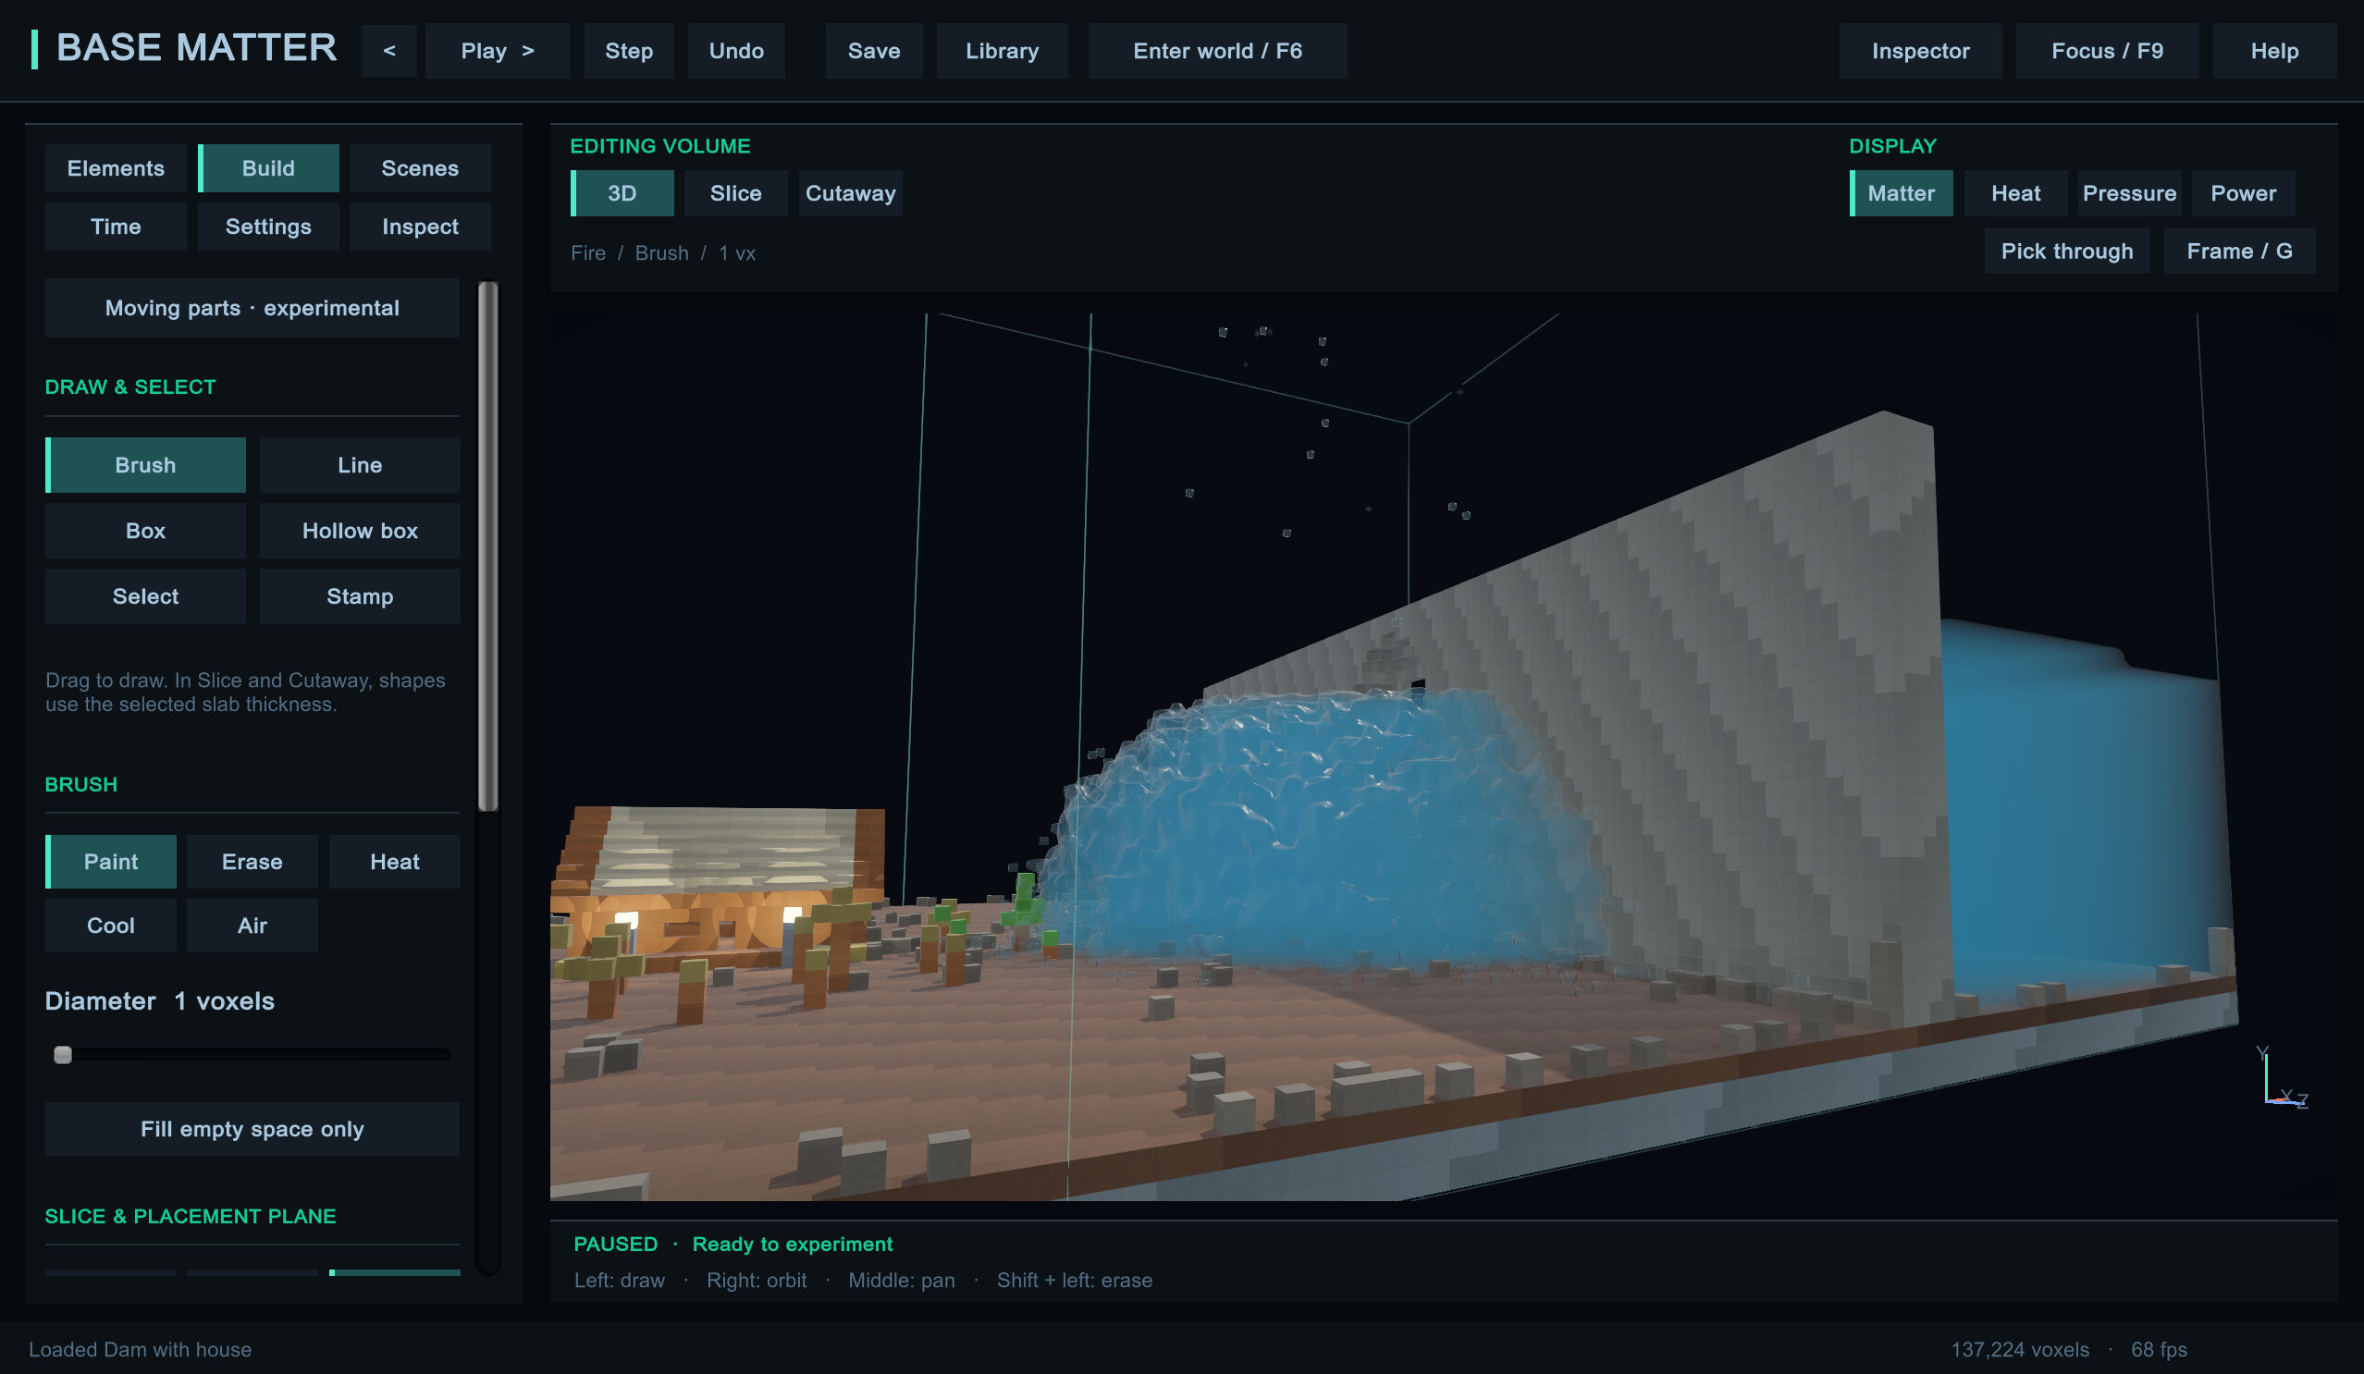Screen dimensions: 2364x1374
Task: Open the Inspector panel
Action: pos(1920,51)
